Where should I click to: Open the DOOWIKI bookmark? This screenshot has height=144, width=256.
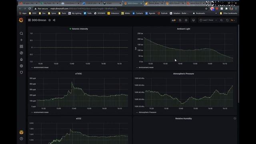100,13
